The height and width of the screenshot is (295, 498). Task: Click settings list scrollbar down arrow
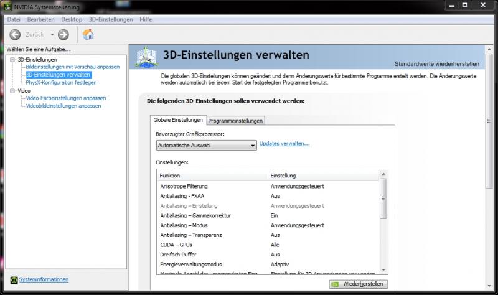[x=383, y=270]
